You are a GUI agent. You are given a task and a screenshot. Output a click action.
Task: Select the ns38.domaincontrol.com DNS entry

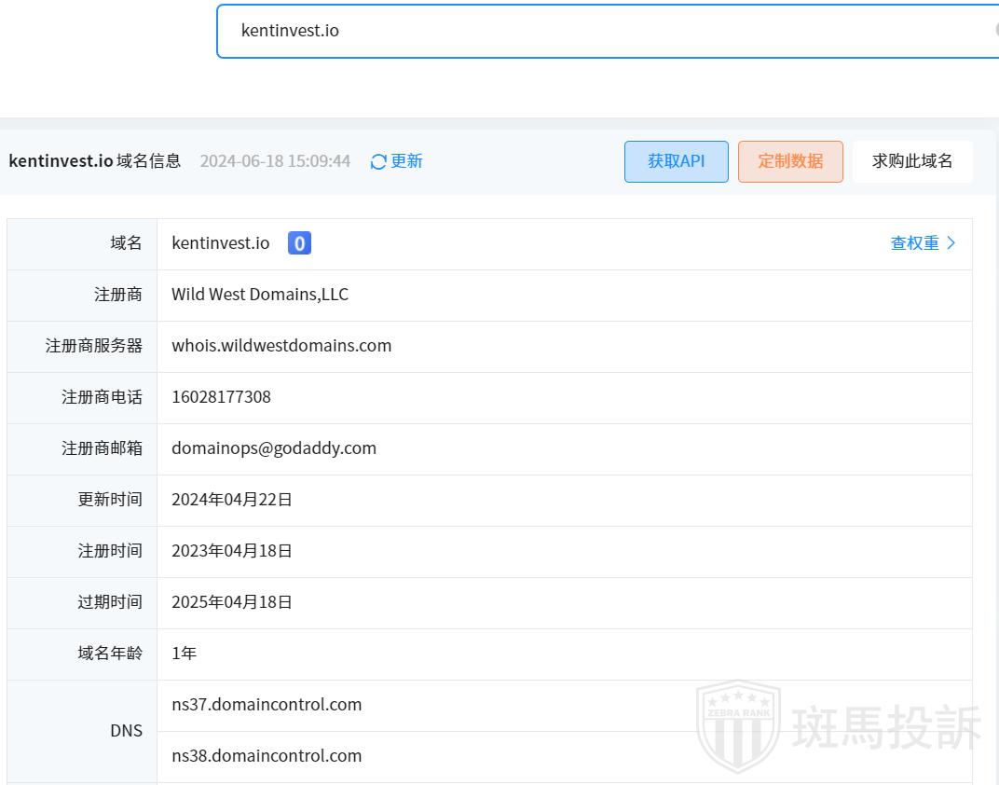point(267,756)
